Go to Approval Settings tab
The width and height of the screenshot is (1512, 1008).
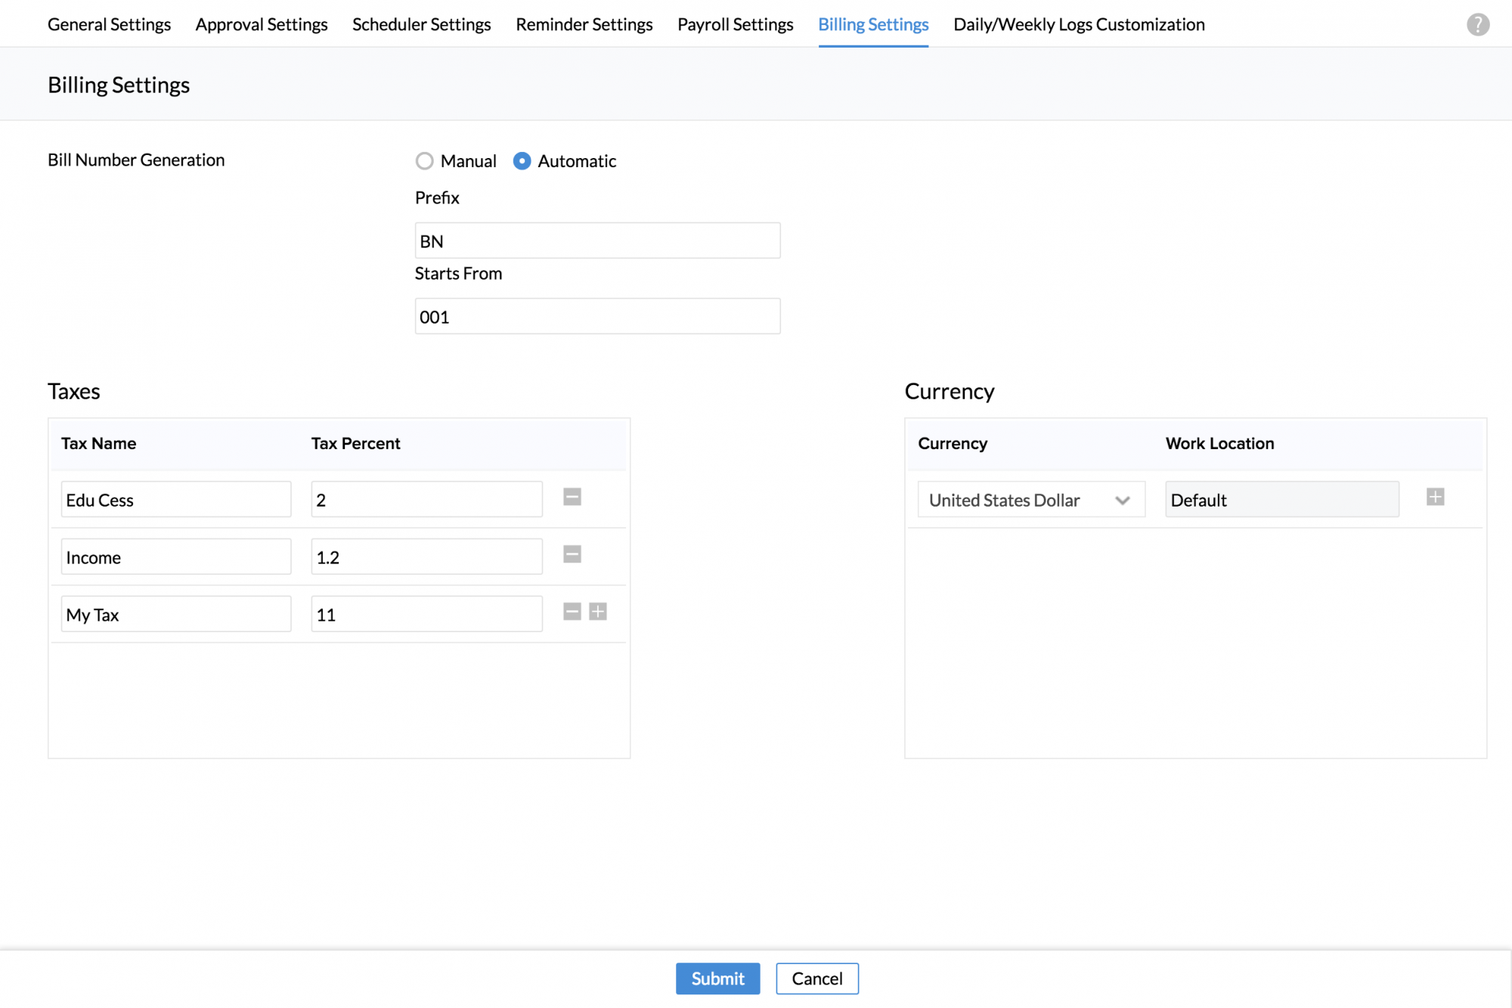pos(261,24)
